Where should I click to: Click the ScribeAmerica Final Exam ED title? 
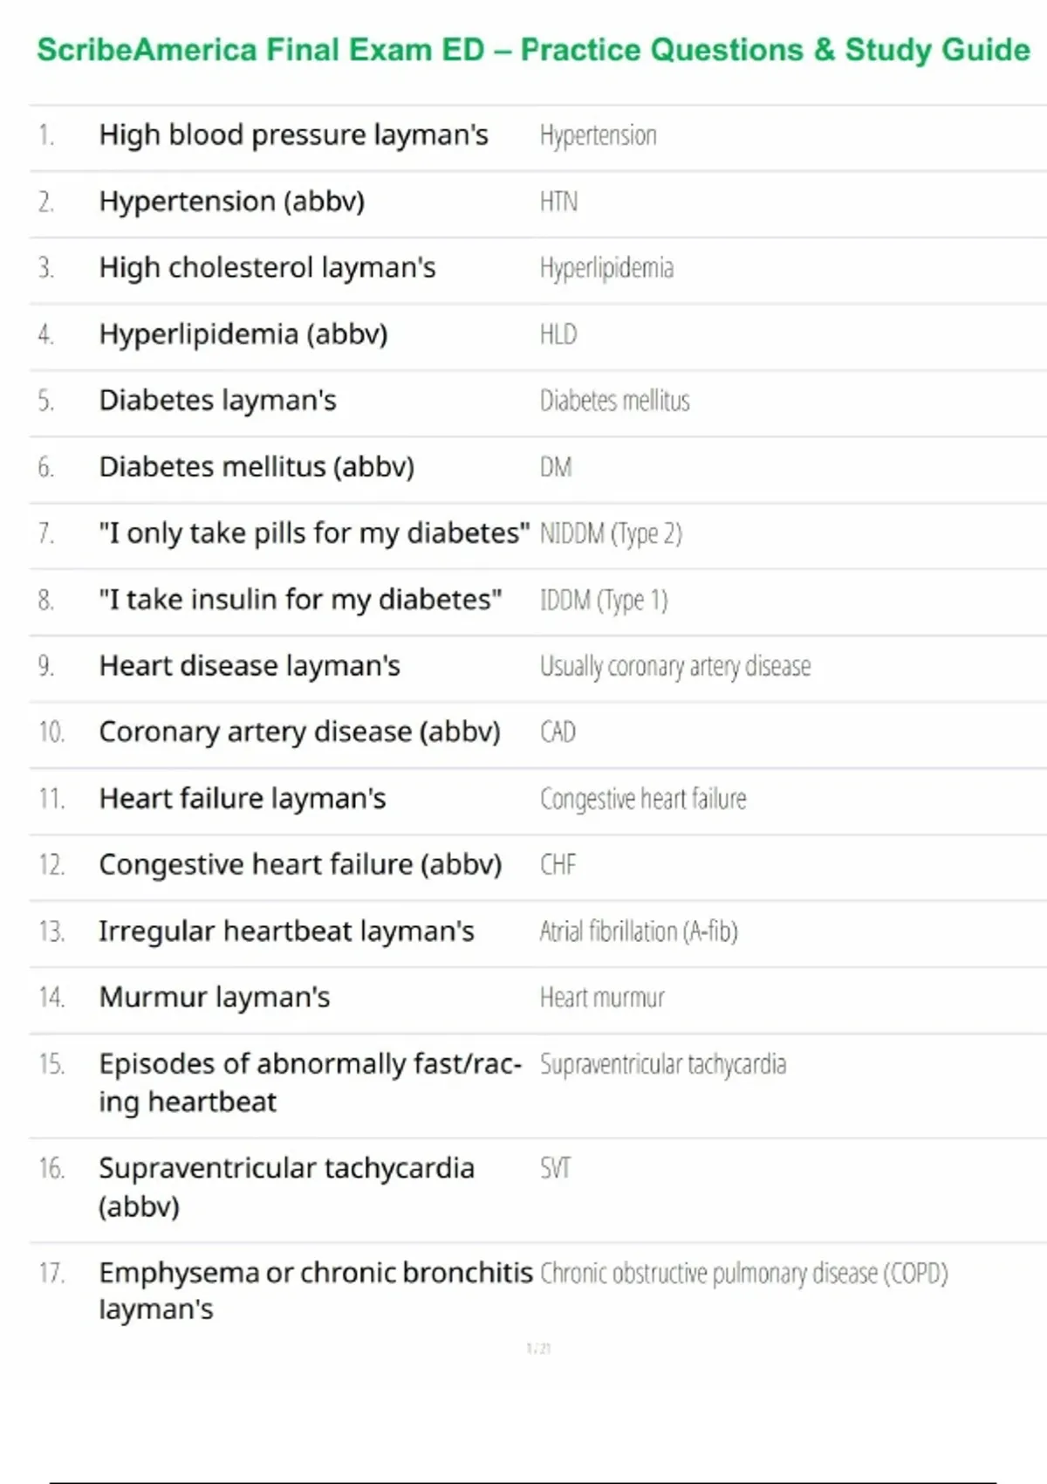click(533, 50)
